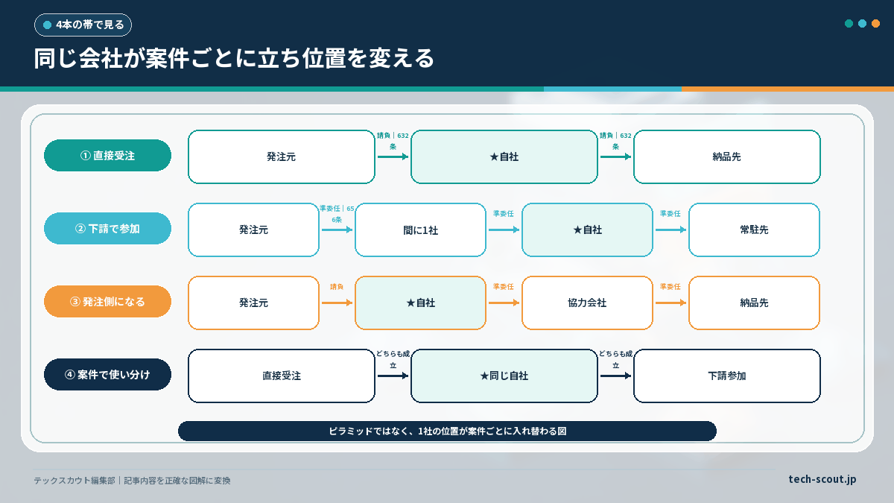This screenshot has width=894, height=503.
Task: Click 準委任 label between ★自社 and 常駐先
Action: coord(670,213)
